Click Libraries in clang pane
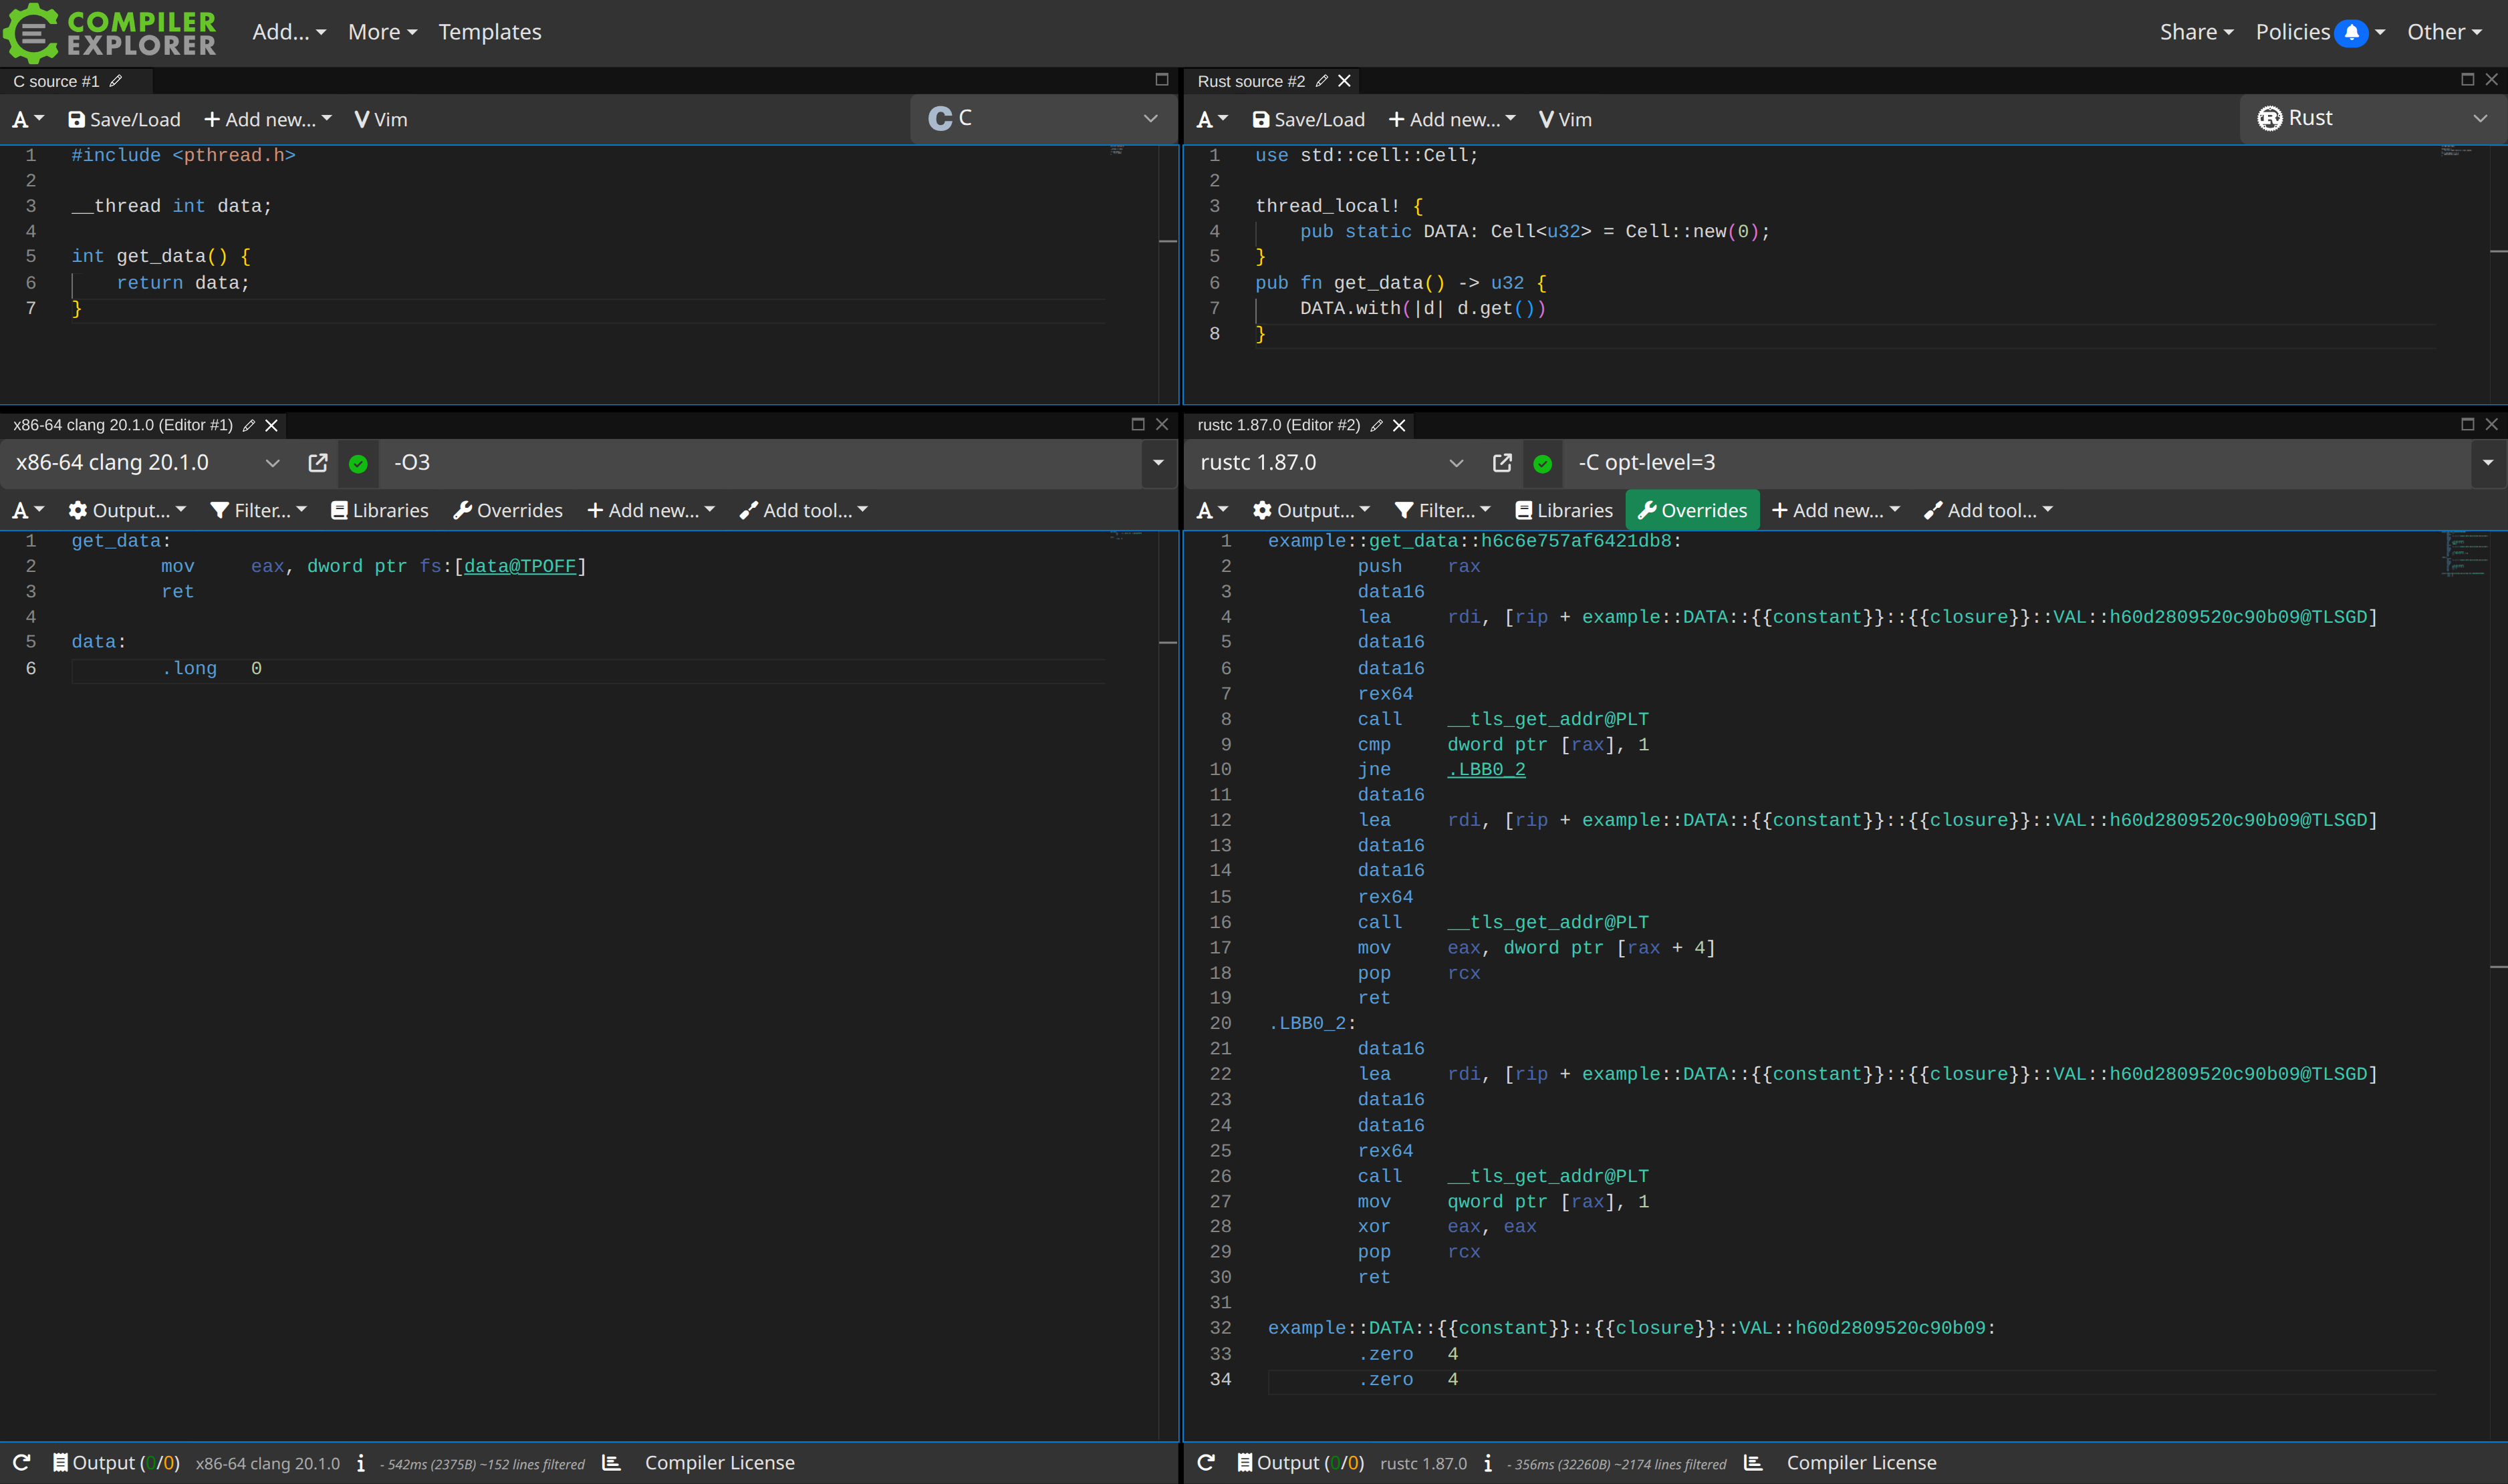 (379, 511)
